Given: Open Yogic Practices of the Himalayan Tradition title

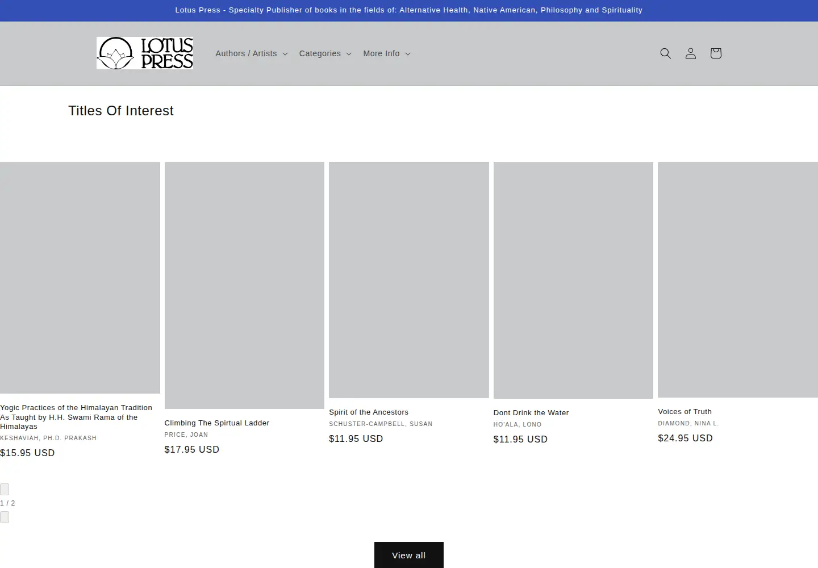Looking at the screenshot, I should coord(76,417).
